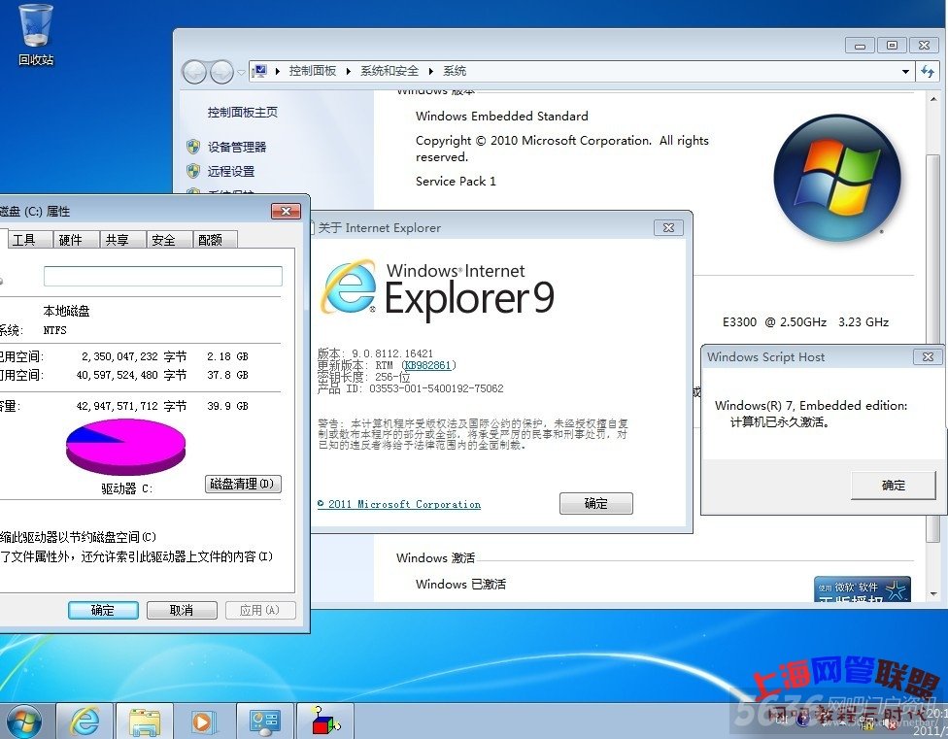Click the free space value '37.8 GB'
The image size is (948, 739).
point(227,375)
